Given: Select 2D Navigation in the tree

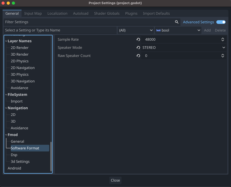Looking at the screenshot, I should tap(23, 68).
